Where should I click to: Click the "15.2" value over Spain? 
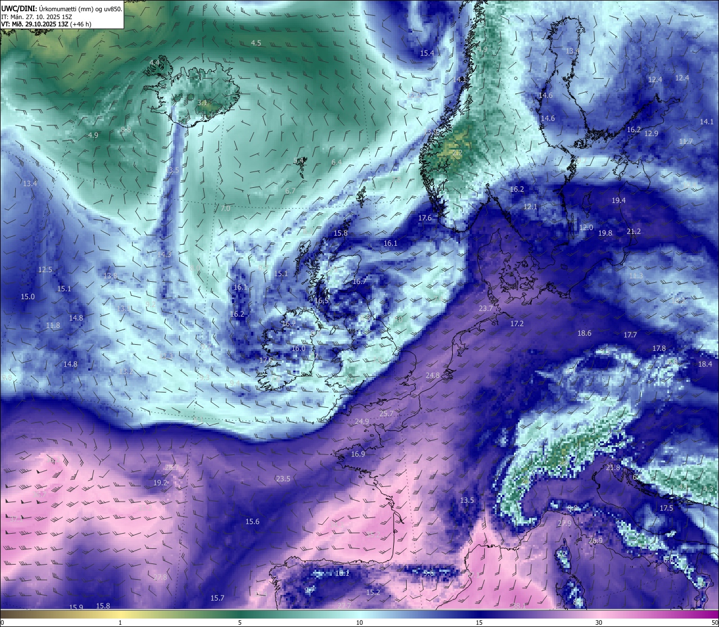click(373, 593)
